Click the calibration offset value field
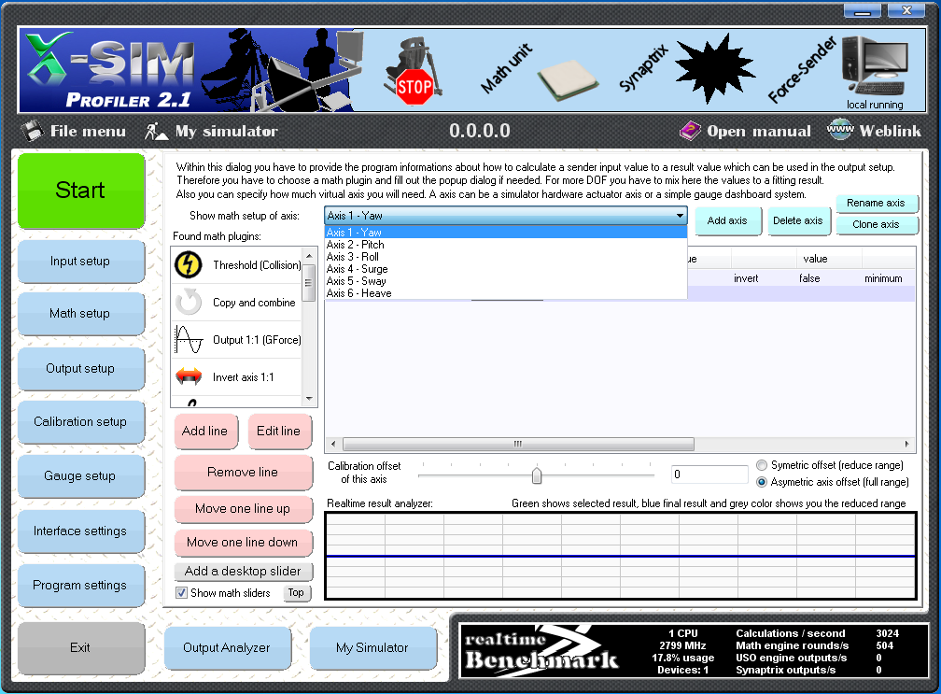Screen dimensions: 941x694 (x=709, y=474)
